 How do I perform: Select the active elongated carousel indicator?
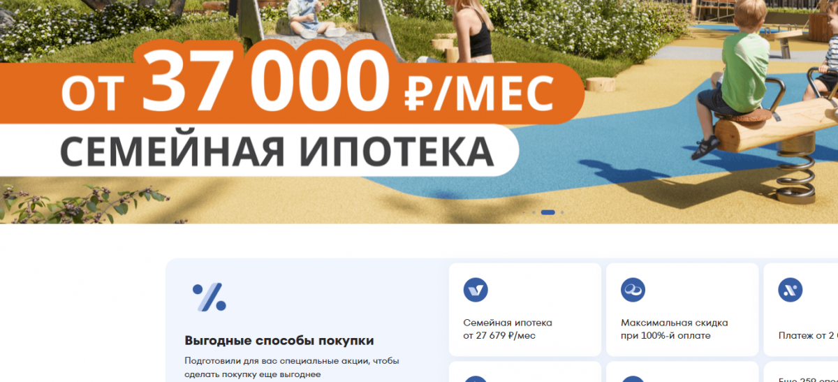coord(548,212)
